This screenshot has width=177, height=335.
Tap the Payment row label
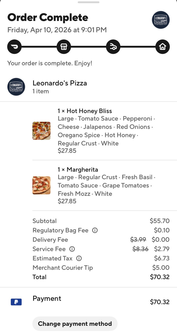tap(47, 298)
